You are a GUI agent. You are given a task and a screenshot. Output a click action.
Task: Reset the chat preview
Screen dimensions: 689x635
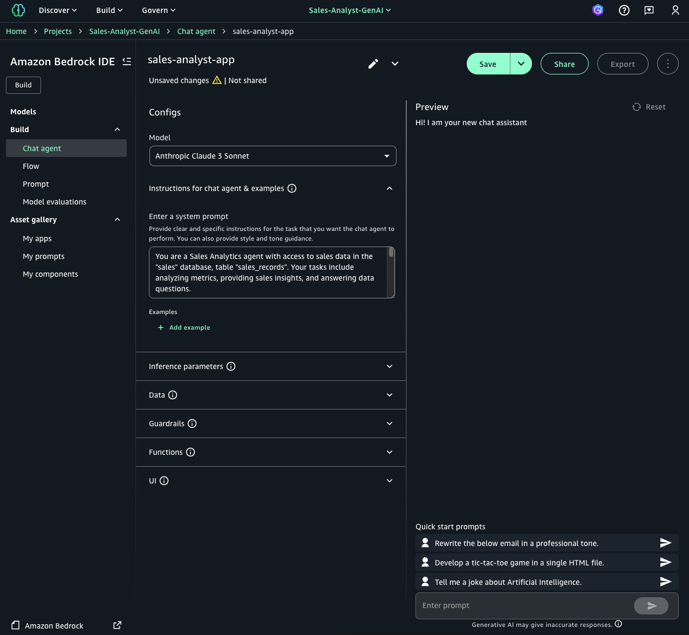(649, 107)
